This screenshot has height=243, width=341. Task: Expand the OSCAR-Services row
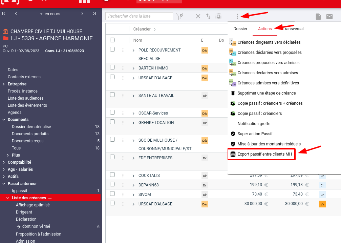[133, 114]
